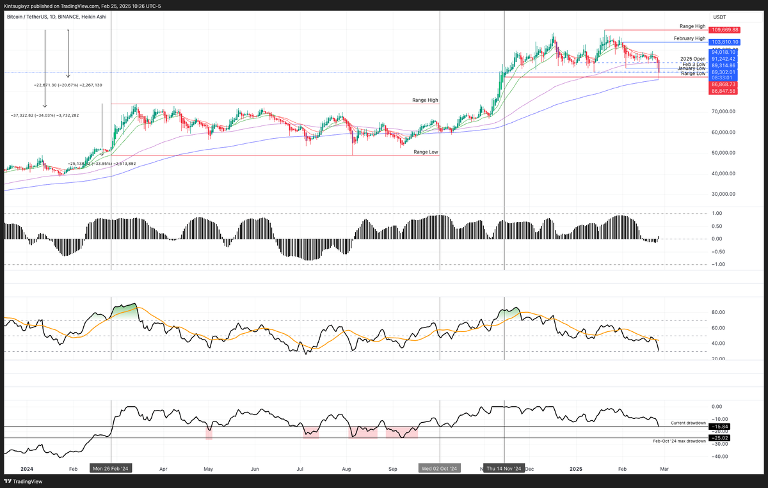Click the May label on the time axis
768x488 pixels.
(207, 468)
